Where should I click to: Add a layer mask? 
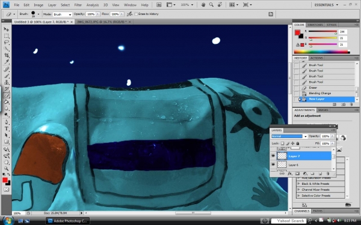(x=297, y=174)
